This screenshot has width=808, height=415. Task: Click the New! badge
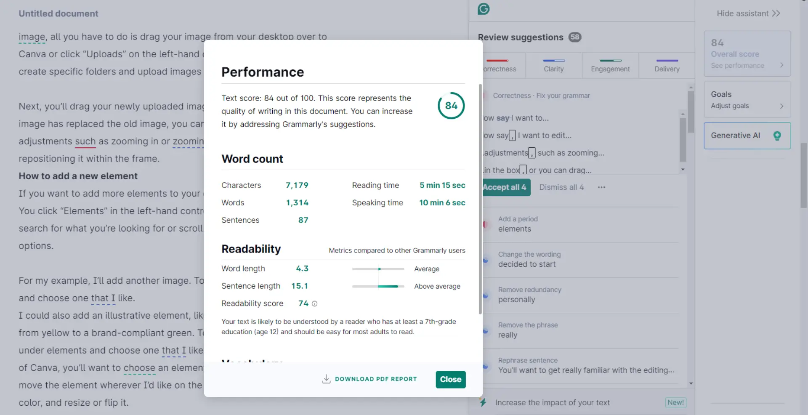point(675,402)
